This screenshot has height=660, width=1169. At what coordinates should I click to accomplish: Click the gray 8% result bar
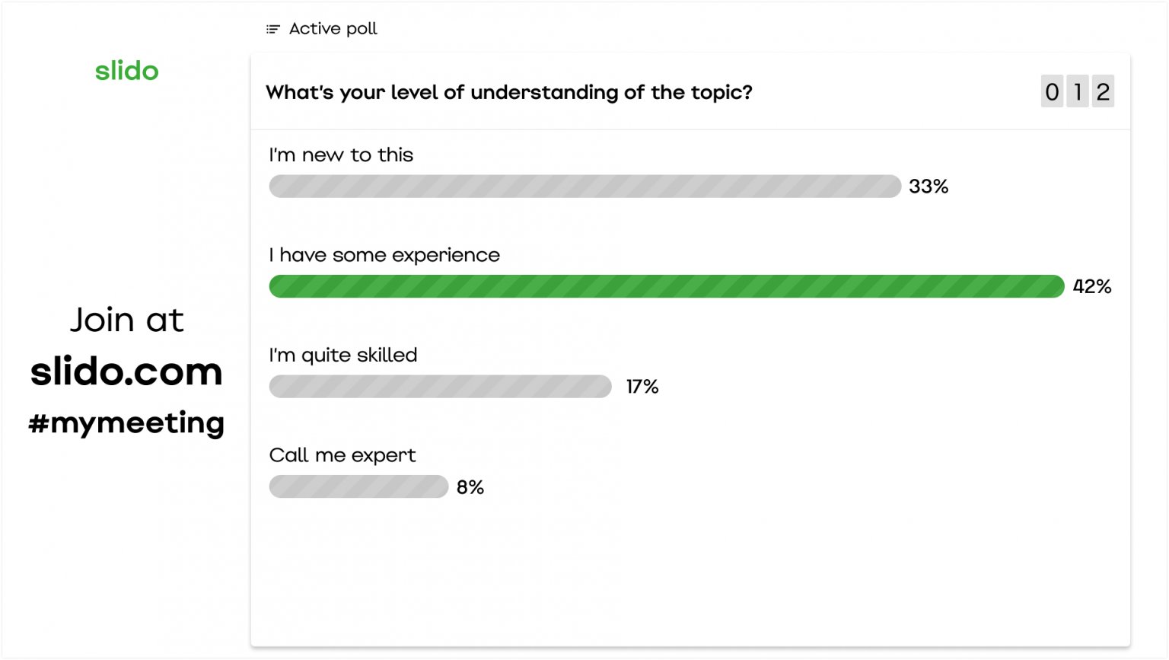pyautogui.click(x=358, y=486)
